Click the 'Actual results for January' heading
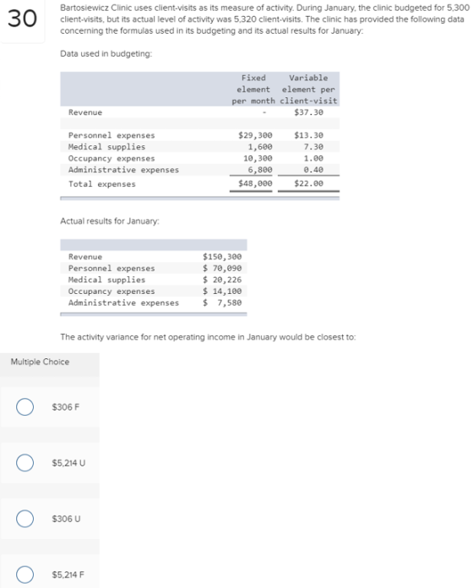The height and width of the screenshot is (588, 473). point(110,220)
